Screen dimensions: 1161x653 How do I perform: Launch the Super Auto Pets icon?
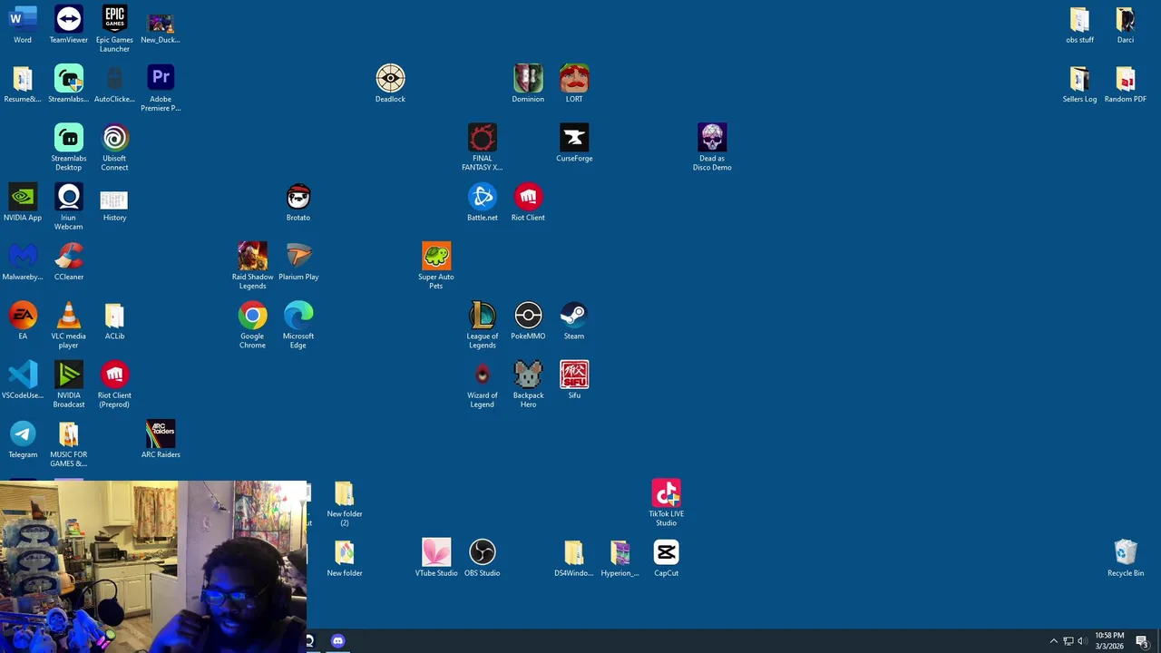point(436,257)
